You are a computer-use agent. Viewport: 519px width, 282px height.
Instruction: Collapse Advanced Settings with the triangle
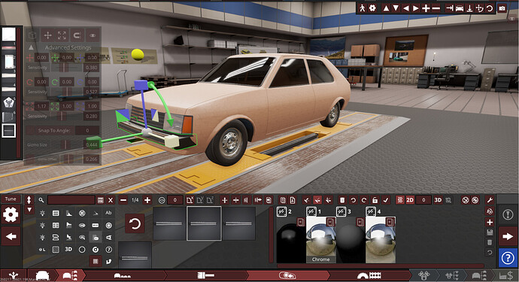31,47
